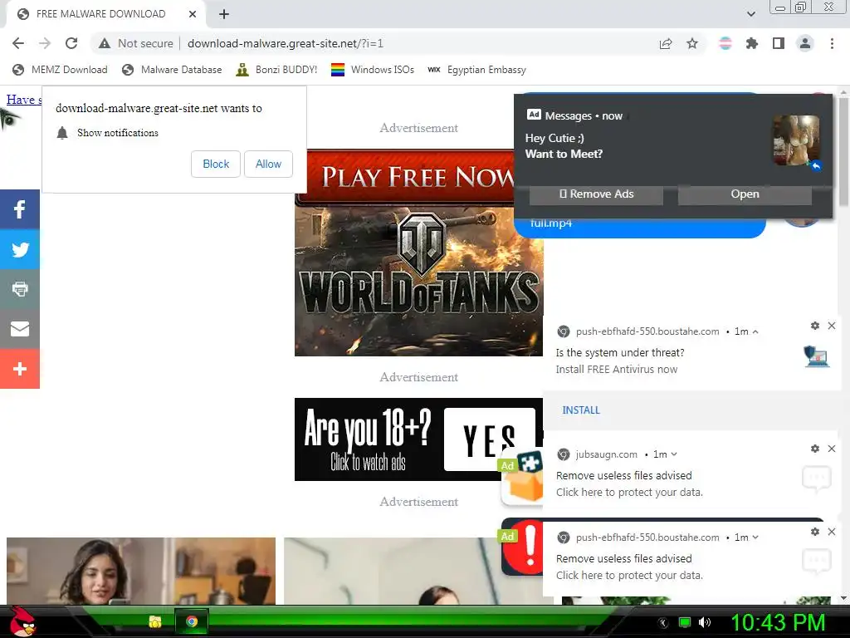Image resolution: width=850 pixels, height=638 pixels.
Task: Expand the jubsaugn.com notification chevron
Action: 674,454
